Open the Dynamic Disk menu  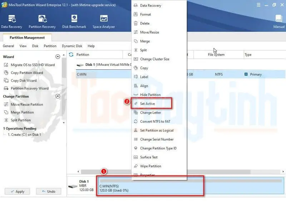point(72,46)
